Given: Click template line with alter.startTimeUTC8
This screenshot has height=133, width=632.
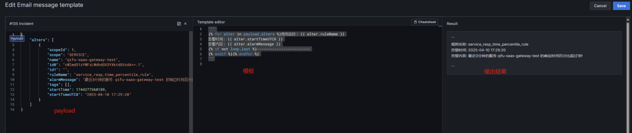Looking at the screenshot, I should pyautogui.click(x=246, y=39).
